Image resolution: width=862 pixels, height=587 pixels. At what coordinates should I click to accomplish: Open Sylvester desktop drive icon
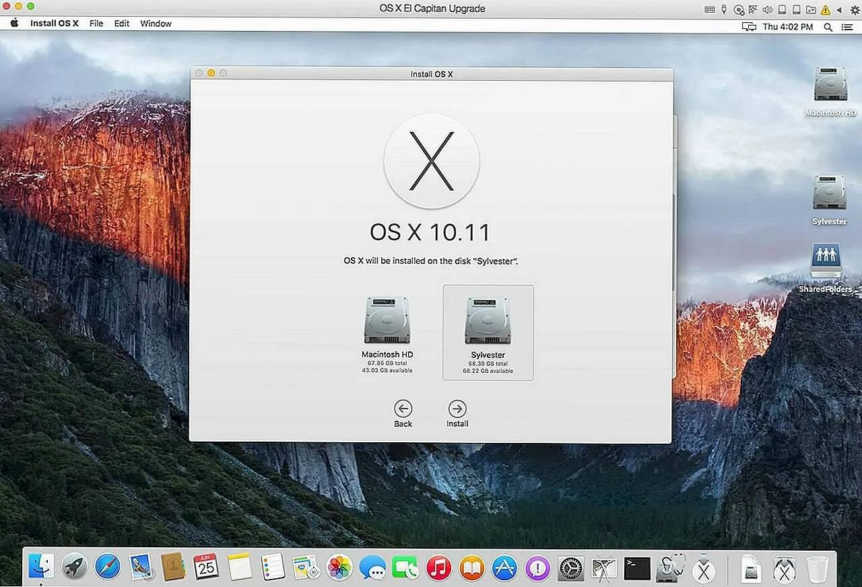pos(830,200)
